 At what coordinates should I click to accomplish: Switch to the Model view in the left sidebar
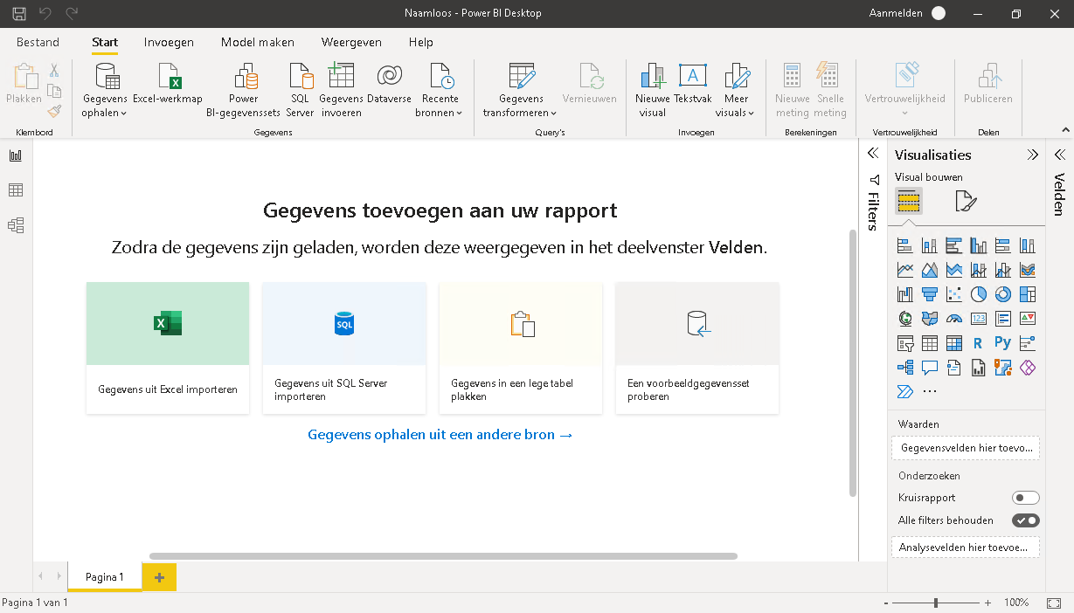14,224
